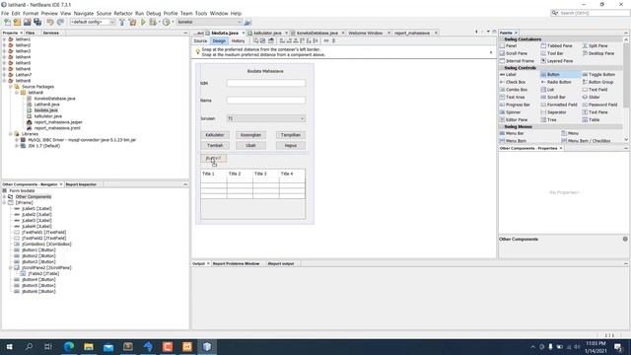This screenshot has width=631, height=355.
Task: Open File Explorer from the taskbar
Action: 89,346
